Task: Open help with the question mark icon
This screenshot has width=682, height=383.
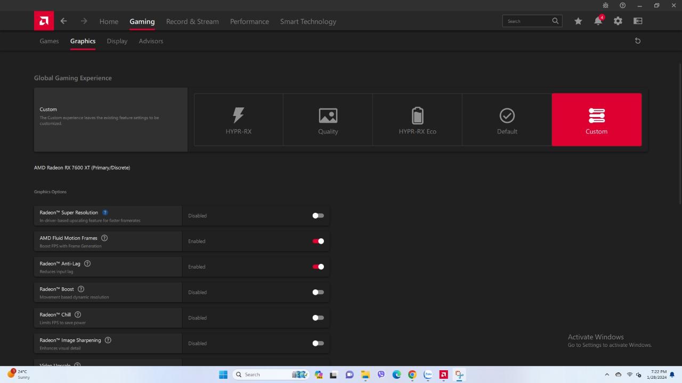Action: pyautogui.click(x=623, y=5)
